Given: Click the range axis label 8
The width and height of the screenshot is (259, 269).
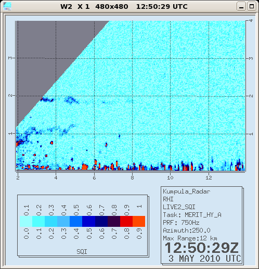Looking at the screenshot, I should [132, 177].
